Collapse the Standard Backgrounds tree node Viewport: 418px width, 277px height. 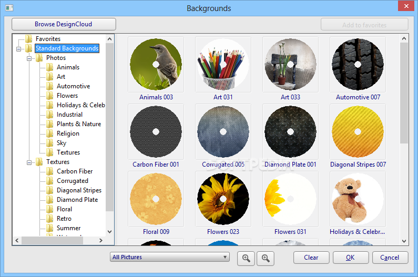[x=18, y=49]
